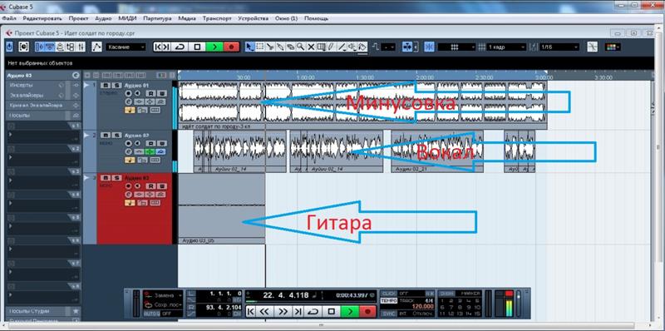Click Stop button in the transport panel
The height and width of the screenshot is (331, 665).
[x=331, y=312]
